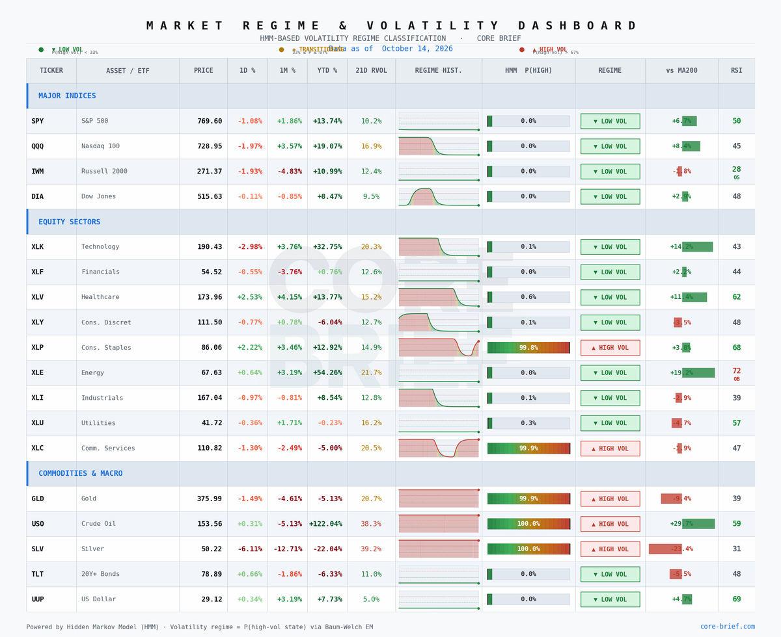Click the Comm. Services asset name
Image resolution: width=781 pixels, height=637 pixels.
108,448
